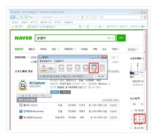Open the 안전(S) dropdown menu
This screenshot has width=157, height=139.
pos(124,26)
